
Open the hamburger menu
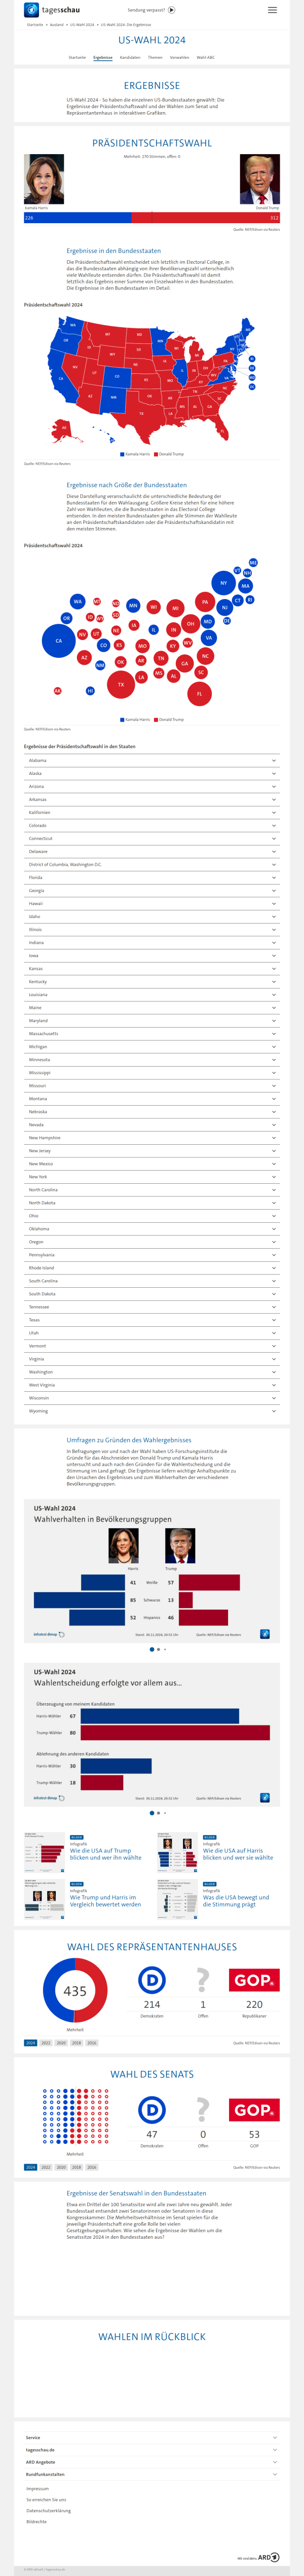click(x=272, y=10)
